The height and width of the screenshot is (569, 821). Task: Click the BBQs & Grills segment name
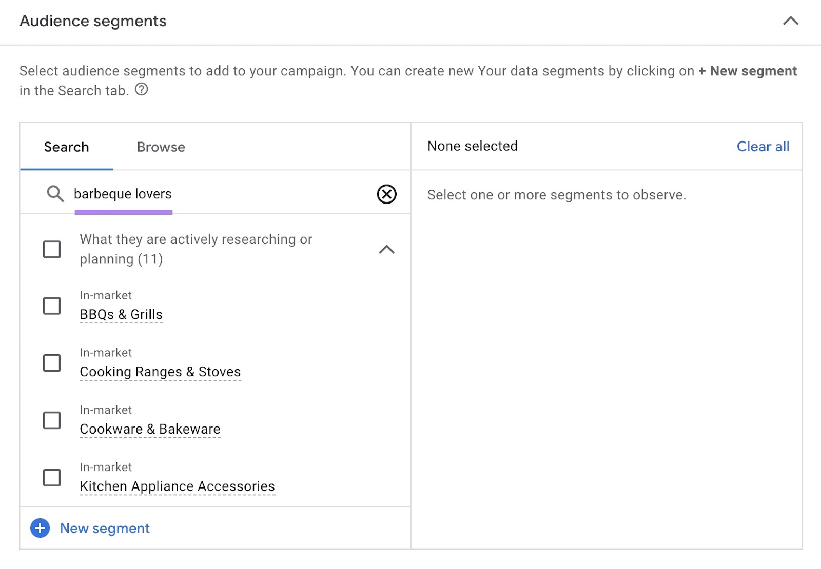(x=121, y=314)
